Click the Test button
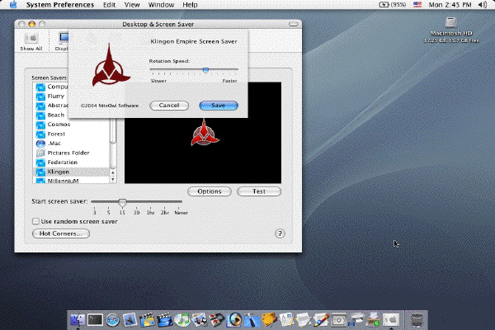The width and height of the screenshot is (495, 330). click(x=259, y=191)
